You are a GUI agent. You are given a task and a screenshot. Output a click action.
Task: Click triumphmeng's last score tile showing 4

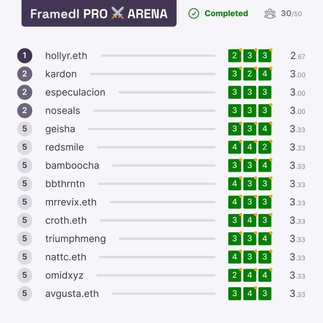[x=265, y=239]
